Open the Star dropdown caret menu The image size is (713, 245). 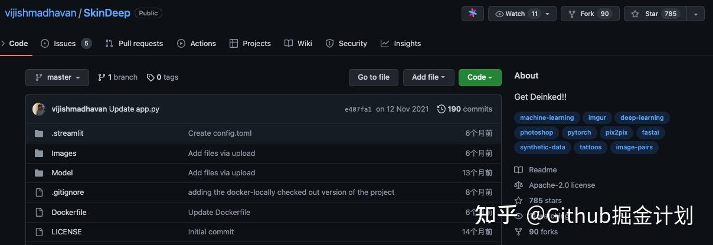pyautogui.click(x=696, y=14)
